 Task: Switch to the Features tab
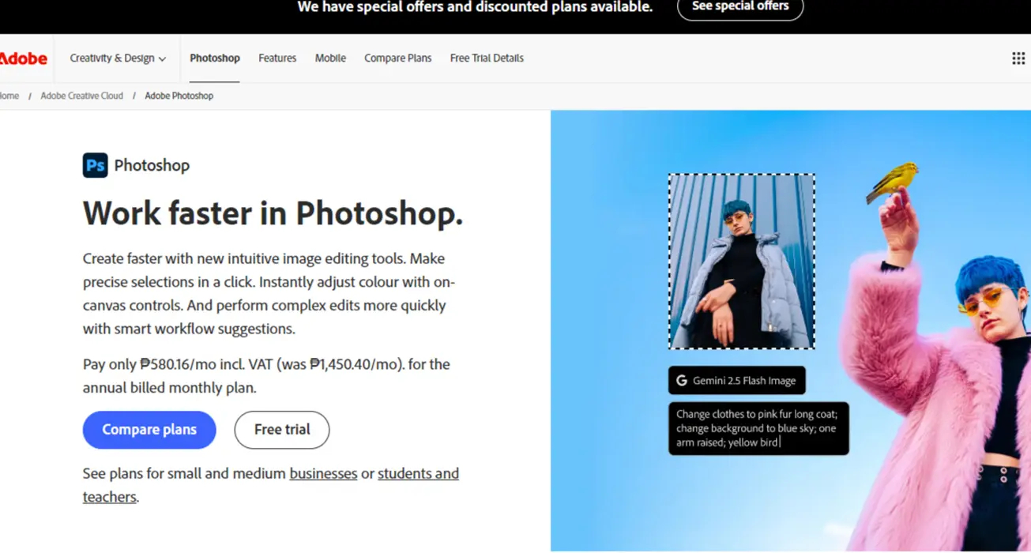point(277,58)
